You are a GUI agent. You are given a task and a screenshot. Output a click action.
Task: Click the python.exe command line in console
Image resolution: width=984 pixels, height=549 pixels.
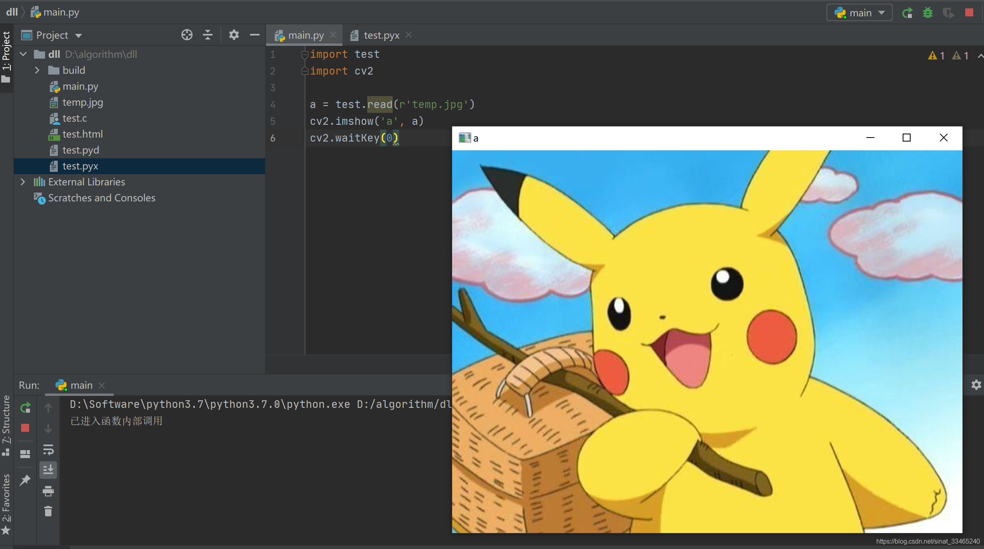[x=261, y=404]
